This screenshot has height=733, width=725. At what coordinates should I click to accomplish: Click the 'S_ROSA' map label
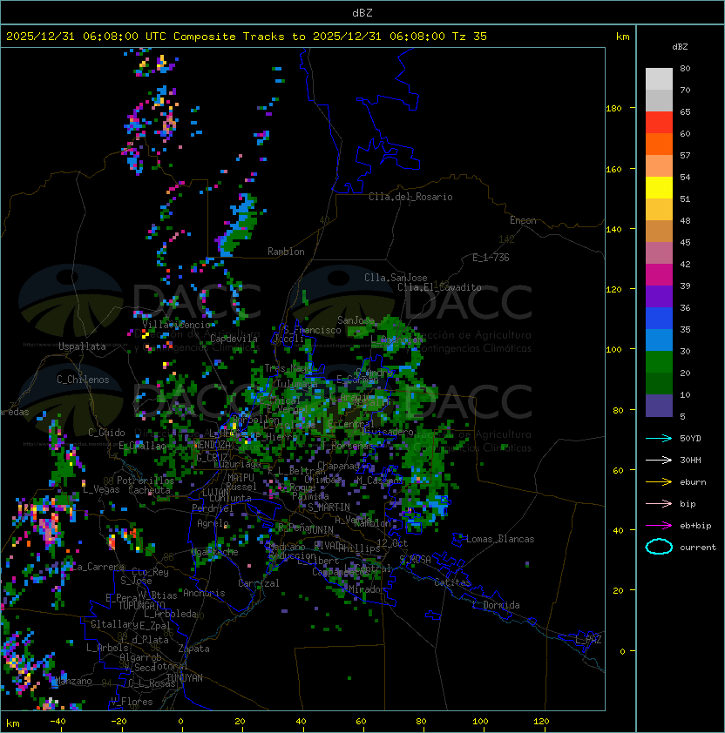click(415, 560)
